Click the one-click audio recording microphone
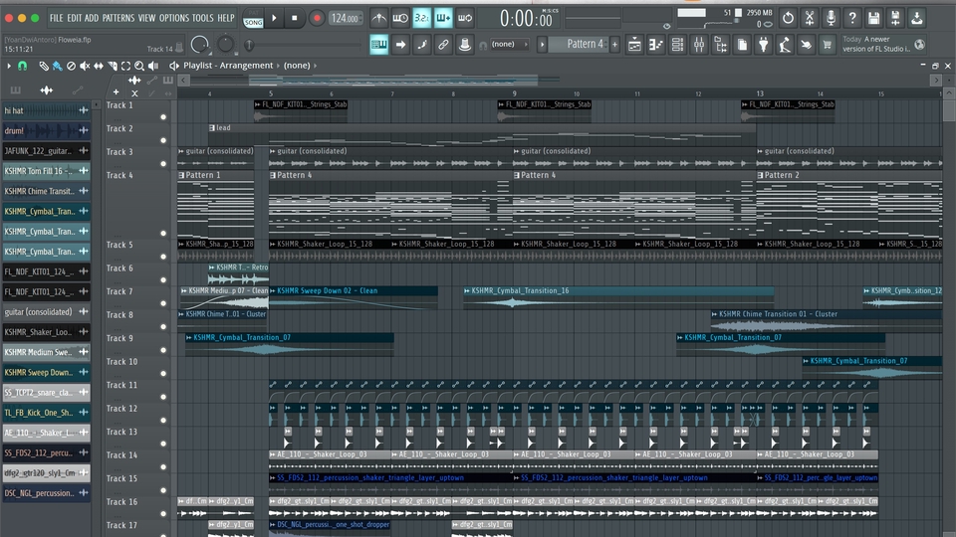Screen dimensions: 956x537 point(831,18)
